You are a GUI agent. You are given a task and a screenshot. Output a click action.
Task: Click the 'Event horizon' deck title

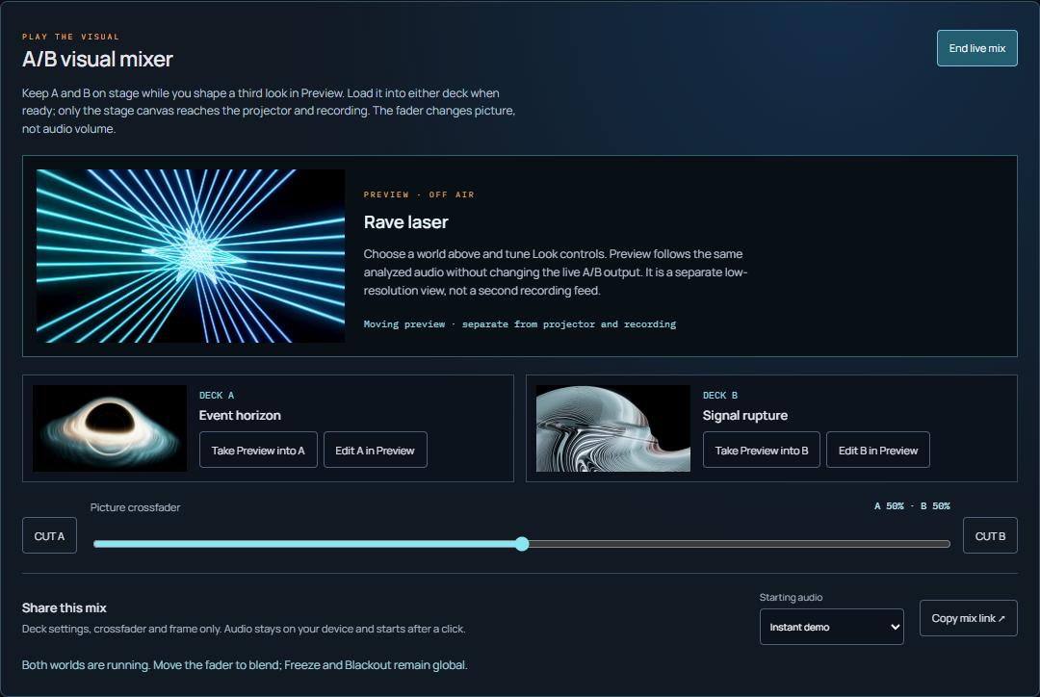240,415
